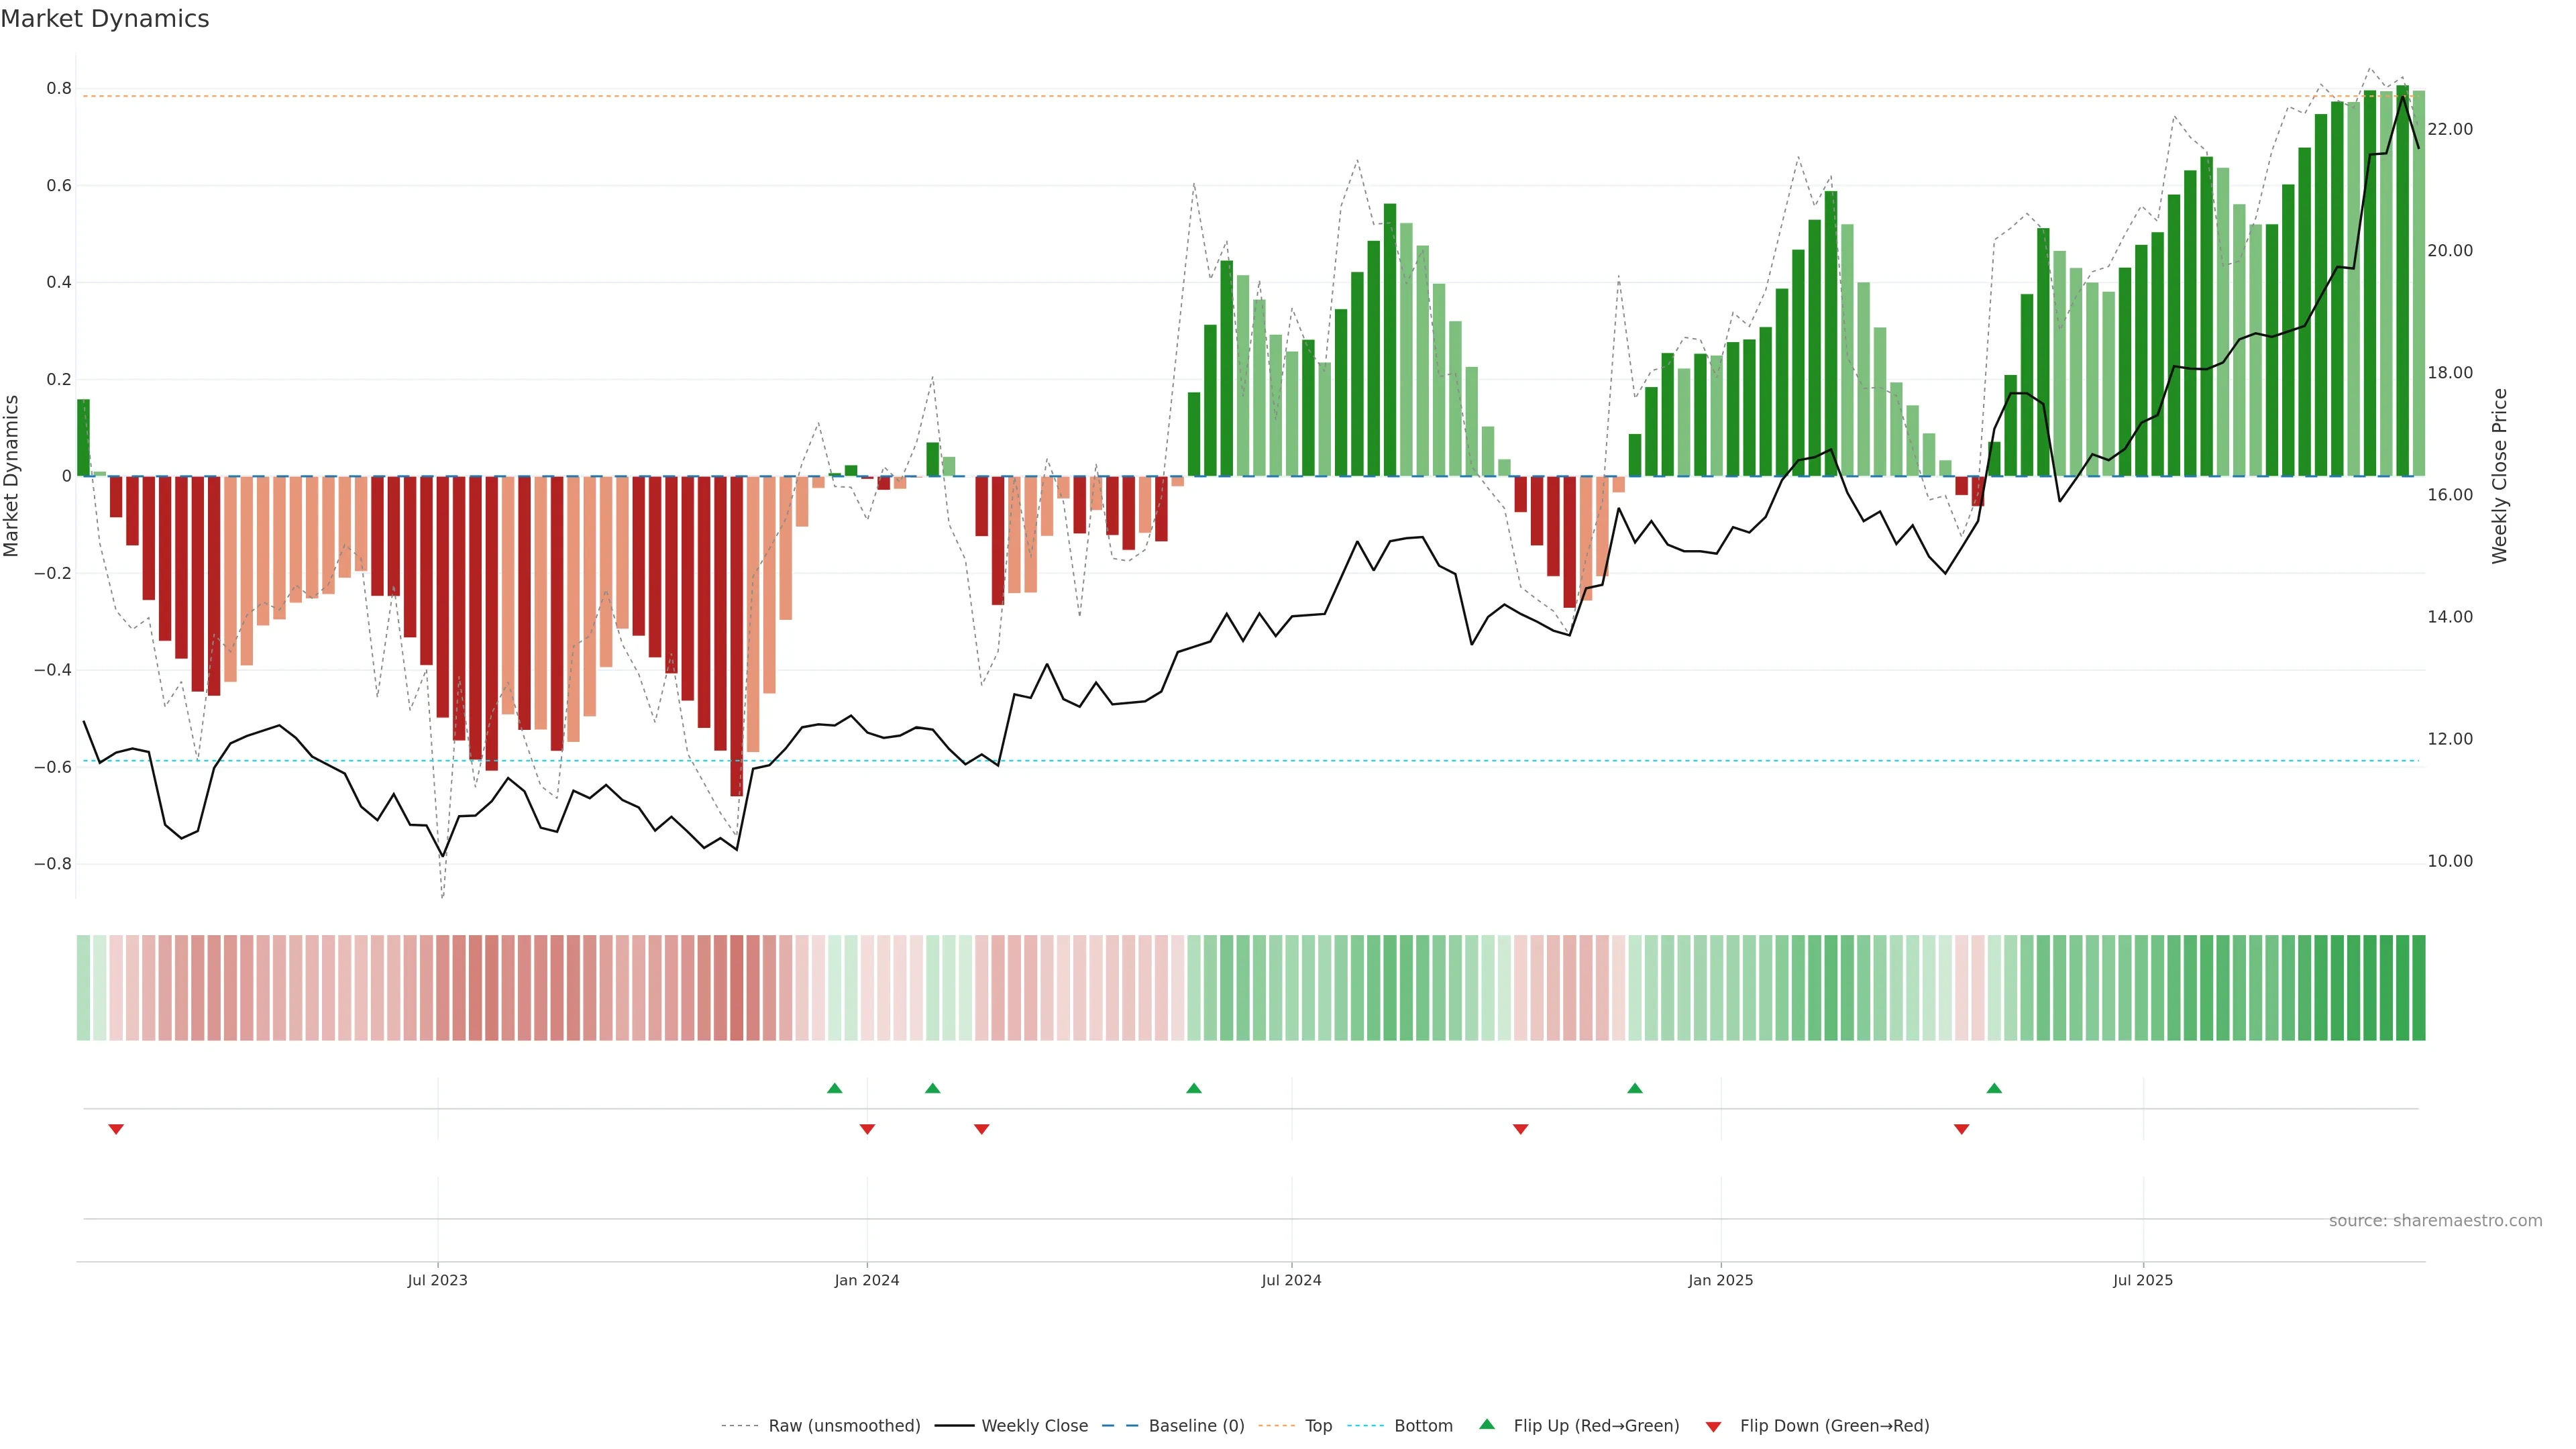This screenshot has height=1449, width=2576.
Task: Toggle the Baseline (0) legend entry
Action: [x=1196, y=1426]
